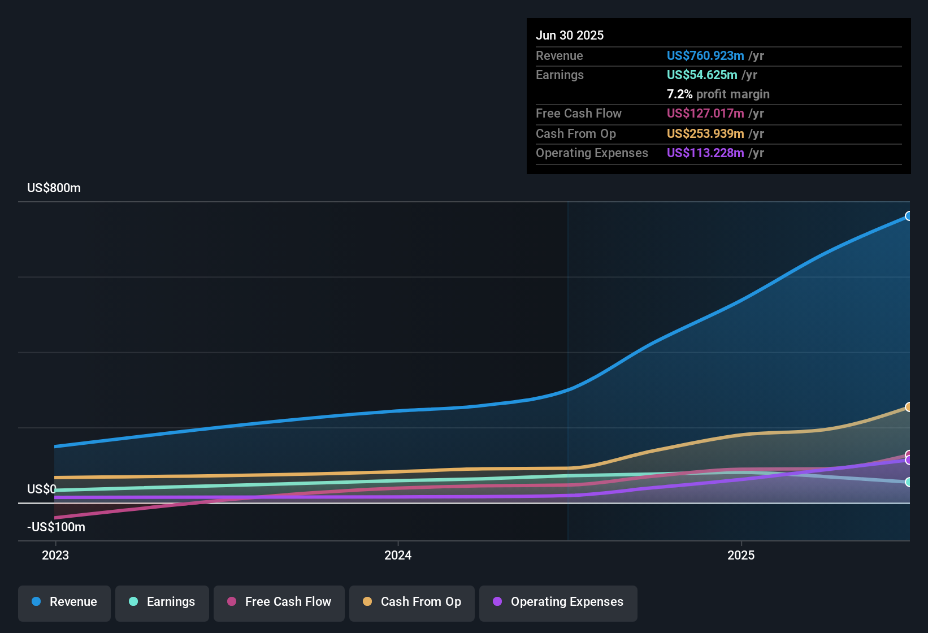The height and width of the screenshot is (633, 928).
Task: Click the US$800m y-axis label
Action: pyautogui.click(x=54, y=188)
